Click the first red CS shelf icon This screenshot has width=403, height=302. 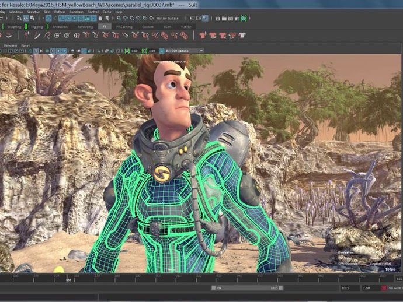155,36
